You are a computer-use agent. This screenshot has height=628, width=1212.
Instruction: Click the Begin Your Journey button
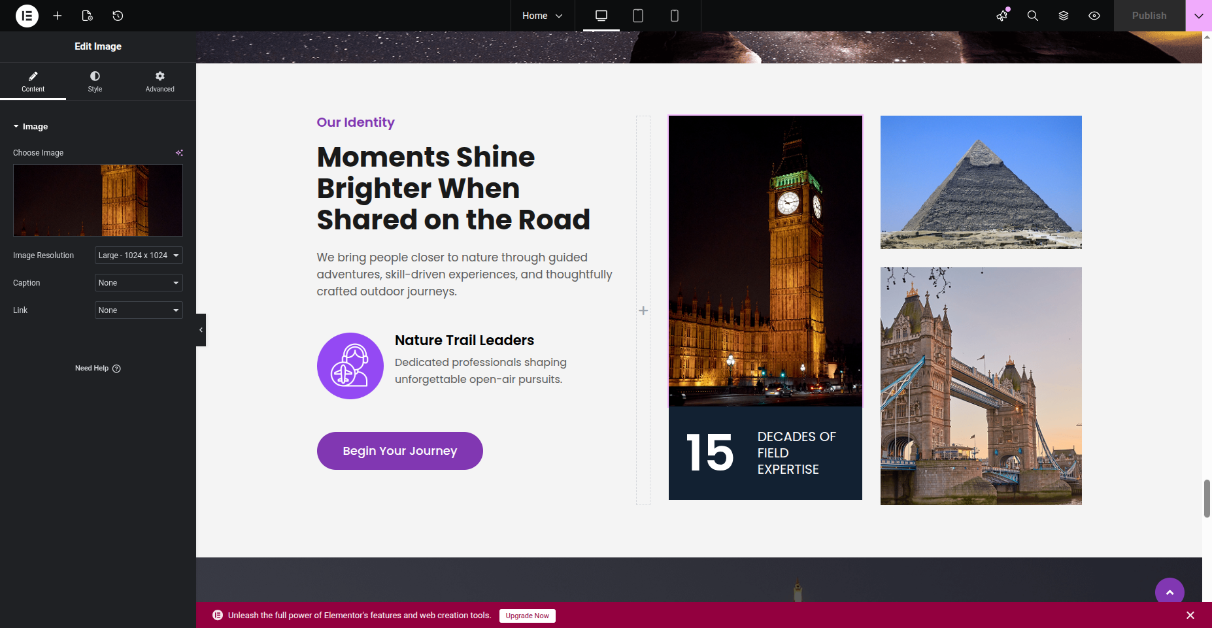(399, 451)
